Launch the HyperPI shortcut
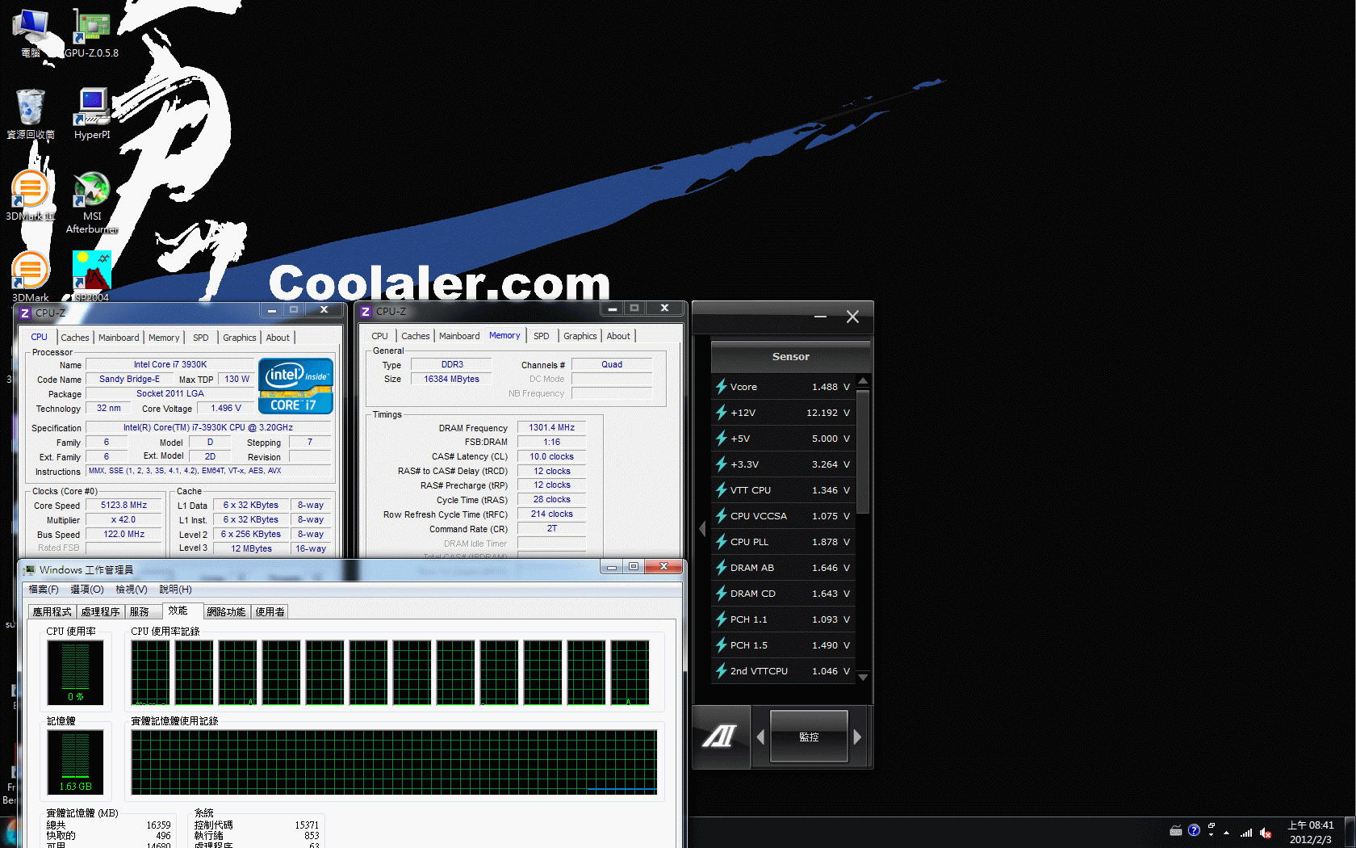 [x=92, y=114]
